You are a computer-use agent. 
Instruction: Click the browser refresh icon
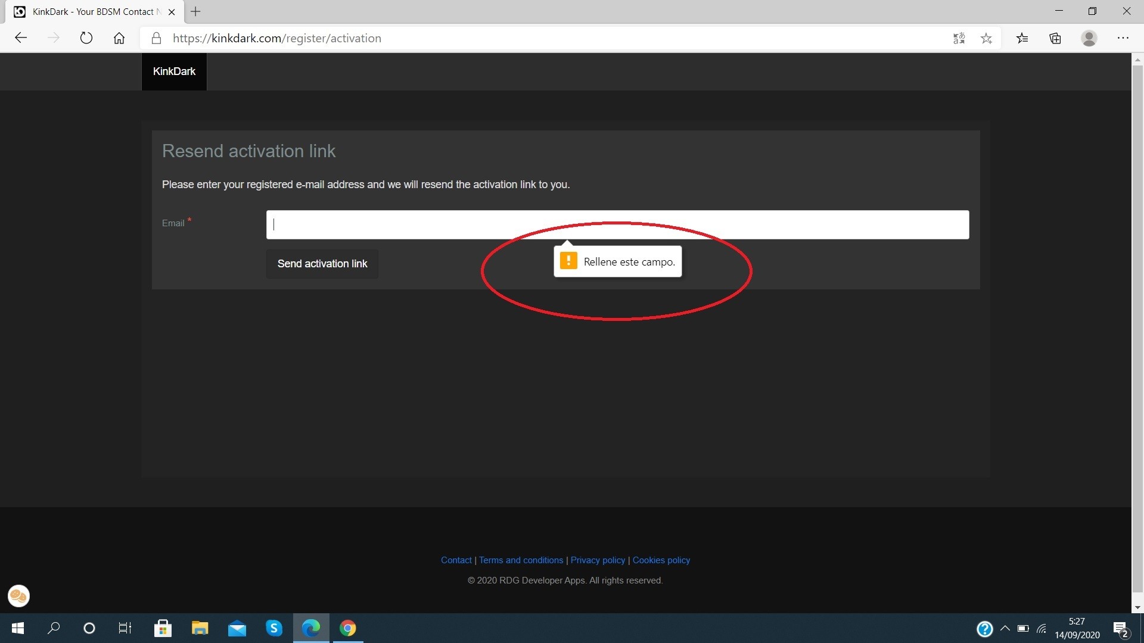point(86,38)
